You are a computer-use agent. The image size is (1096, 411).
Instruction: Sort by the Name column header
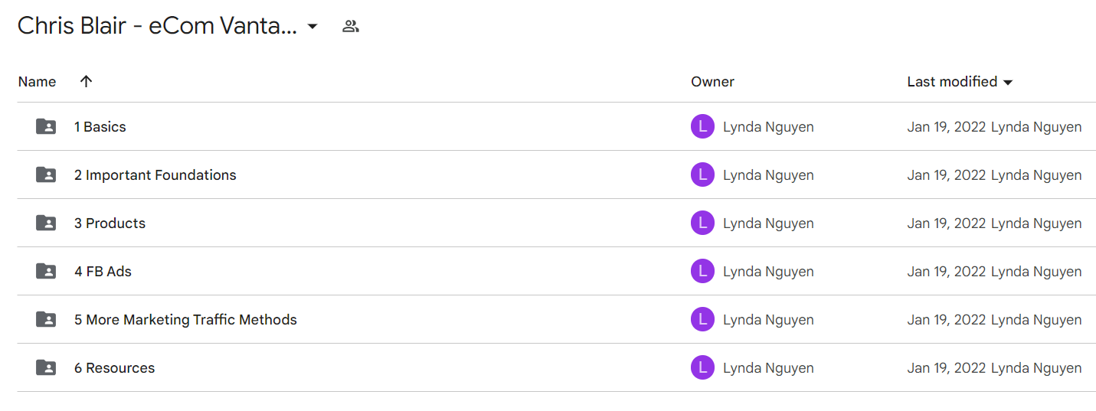tap(37, 82)
